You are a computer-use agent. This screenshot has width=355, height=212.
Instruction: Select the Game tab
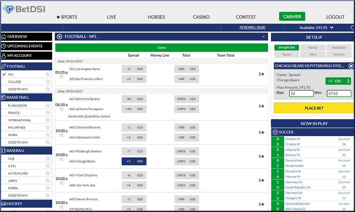162,48
